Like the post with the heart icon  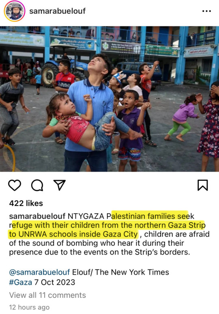click(15, 185)
